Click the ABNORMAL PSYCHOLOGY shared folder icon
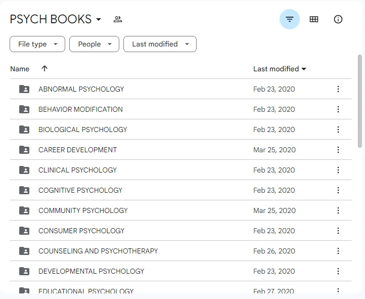The image size is (365, 299). pyautogui.click(x=24, y=89)
